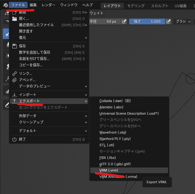Open the ファイル menu

(x=18, y=5)
